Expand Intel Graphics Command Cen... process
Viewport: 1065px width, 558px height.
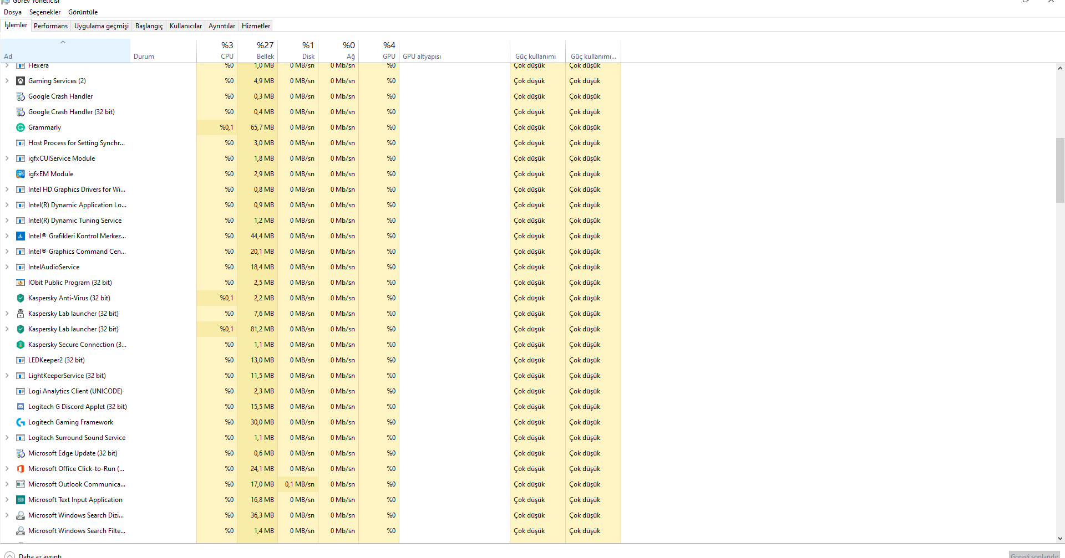[x=7, y=252]
